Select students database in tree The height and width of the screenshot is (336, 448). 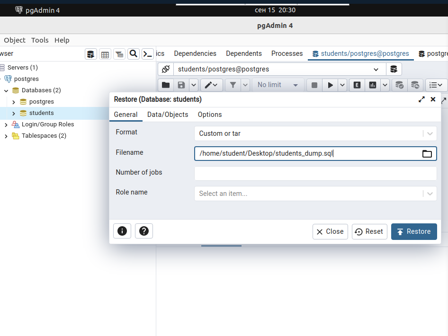[x=41, y=113]
